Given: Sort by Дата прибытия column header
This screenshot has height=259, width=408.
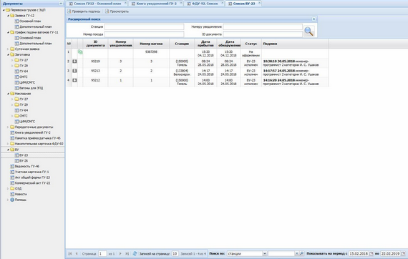Looking at the screenshot, I should [205, 44].
